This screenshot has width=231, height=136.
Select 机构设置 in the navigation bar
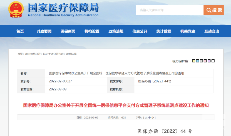click(92, 31)
